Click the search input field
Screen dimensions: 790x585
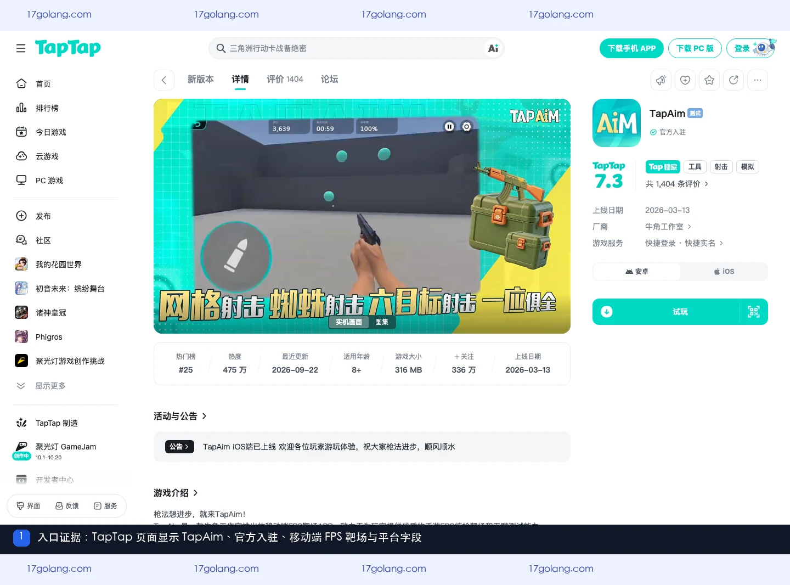[356, 48]
